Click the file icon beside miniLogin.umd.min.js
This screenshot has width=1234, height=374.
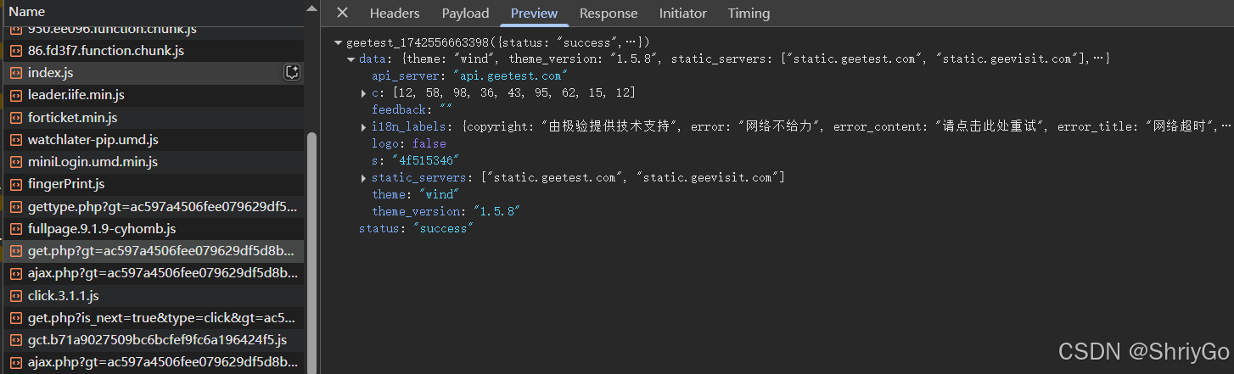(15, 162)
